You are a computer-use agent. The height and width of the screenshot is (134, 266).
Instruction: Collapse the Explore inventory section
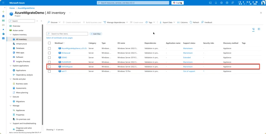pos(11,35)
